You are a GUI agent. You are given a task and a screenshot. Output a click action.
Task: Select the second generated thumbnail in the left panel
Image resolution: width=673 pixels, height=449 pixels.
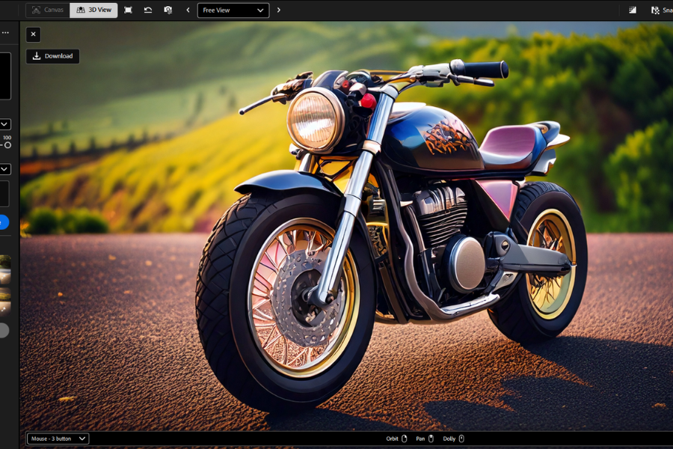(x=5, y=301)
